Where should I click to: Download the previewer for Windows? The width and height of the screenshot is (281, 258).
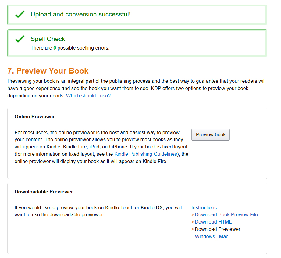205,237
